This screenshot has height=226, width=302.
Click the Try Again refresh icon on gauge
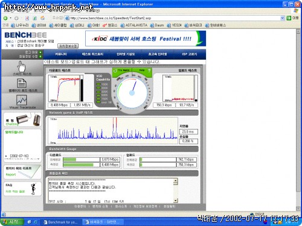pyautogui.click(x=115, y=71)
